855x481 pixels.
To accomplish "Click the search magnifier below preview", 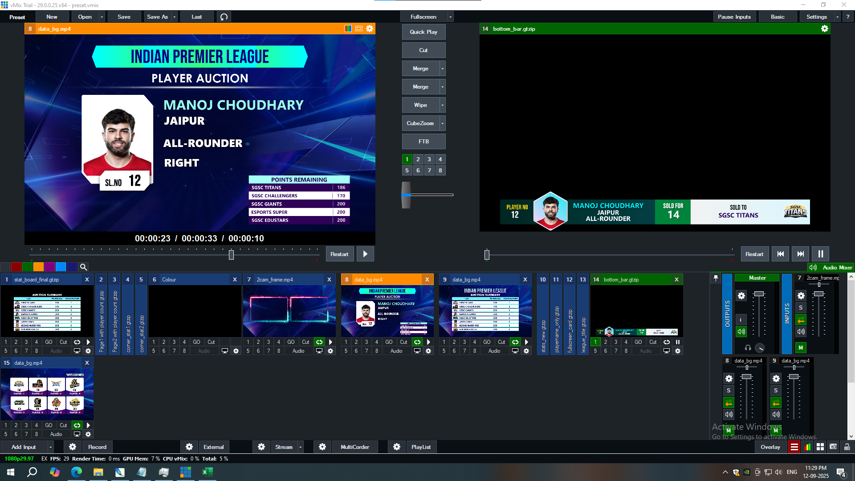I will click(83, 267).
